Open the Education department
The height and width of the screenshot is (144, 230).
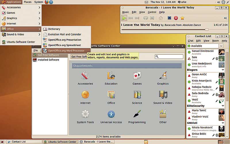point(111,78)
